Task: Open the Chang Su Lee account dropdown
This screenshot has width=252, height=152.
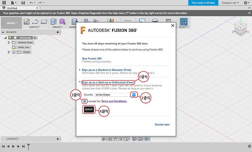Action: point(230,3)
